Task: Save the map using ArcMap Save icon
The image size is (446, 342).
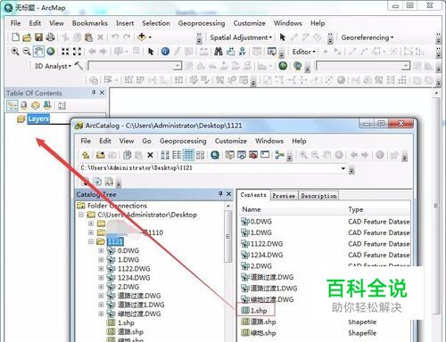Action: (x=38, y=37)
